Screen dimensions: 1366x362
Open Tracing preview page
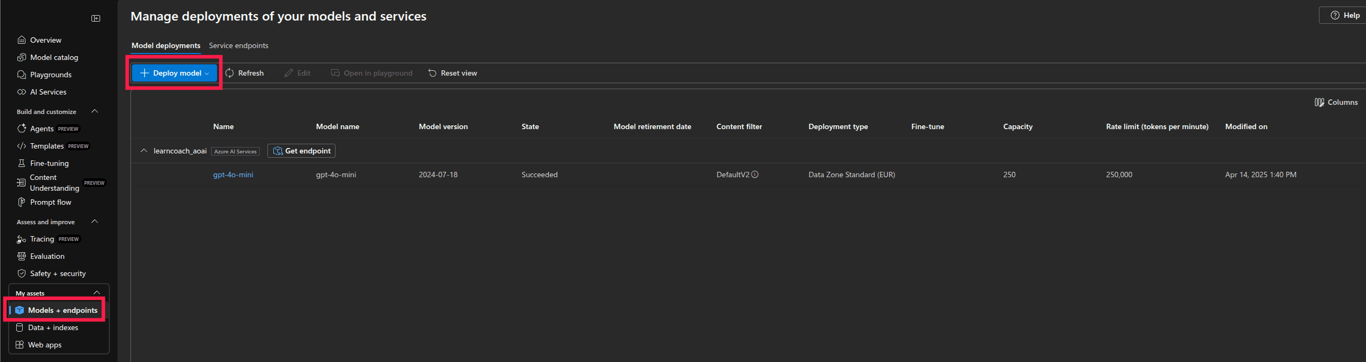pyautogui.click(x=48, y=239)
